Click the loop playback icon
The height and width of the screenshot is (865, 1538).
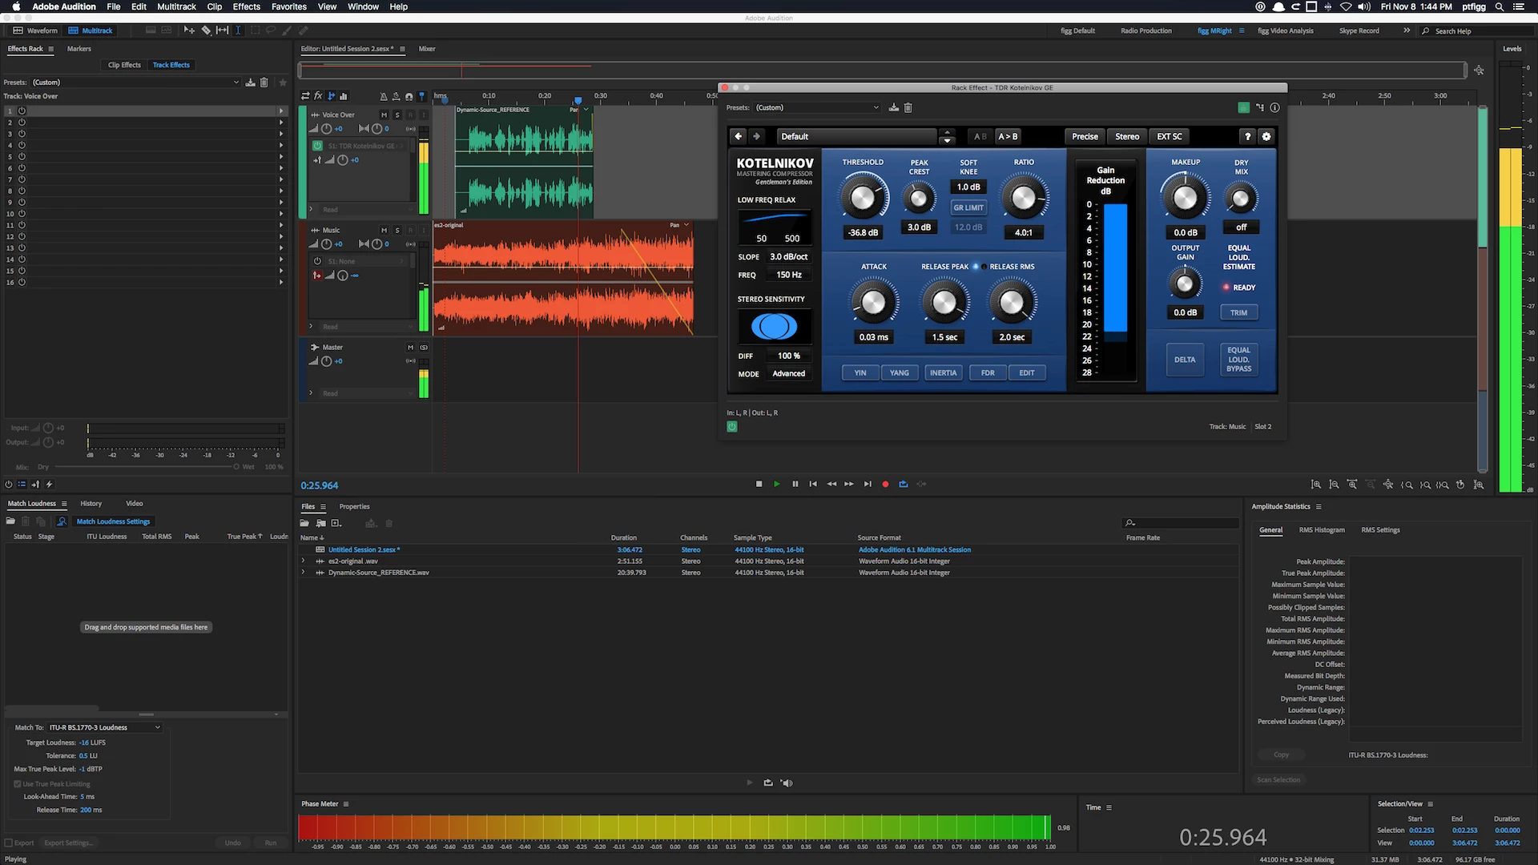[904, 484]
